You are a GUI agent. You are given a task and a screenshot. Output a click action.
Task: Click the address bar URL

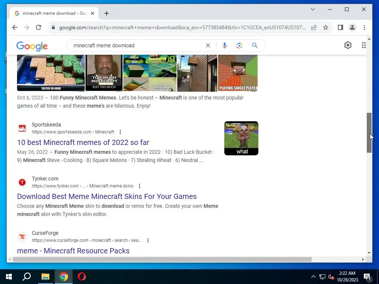[182, 27]
